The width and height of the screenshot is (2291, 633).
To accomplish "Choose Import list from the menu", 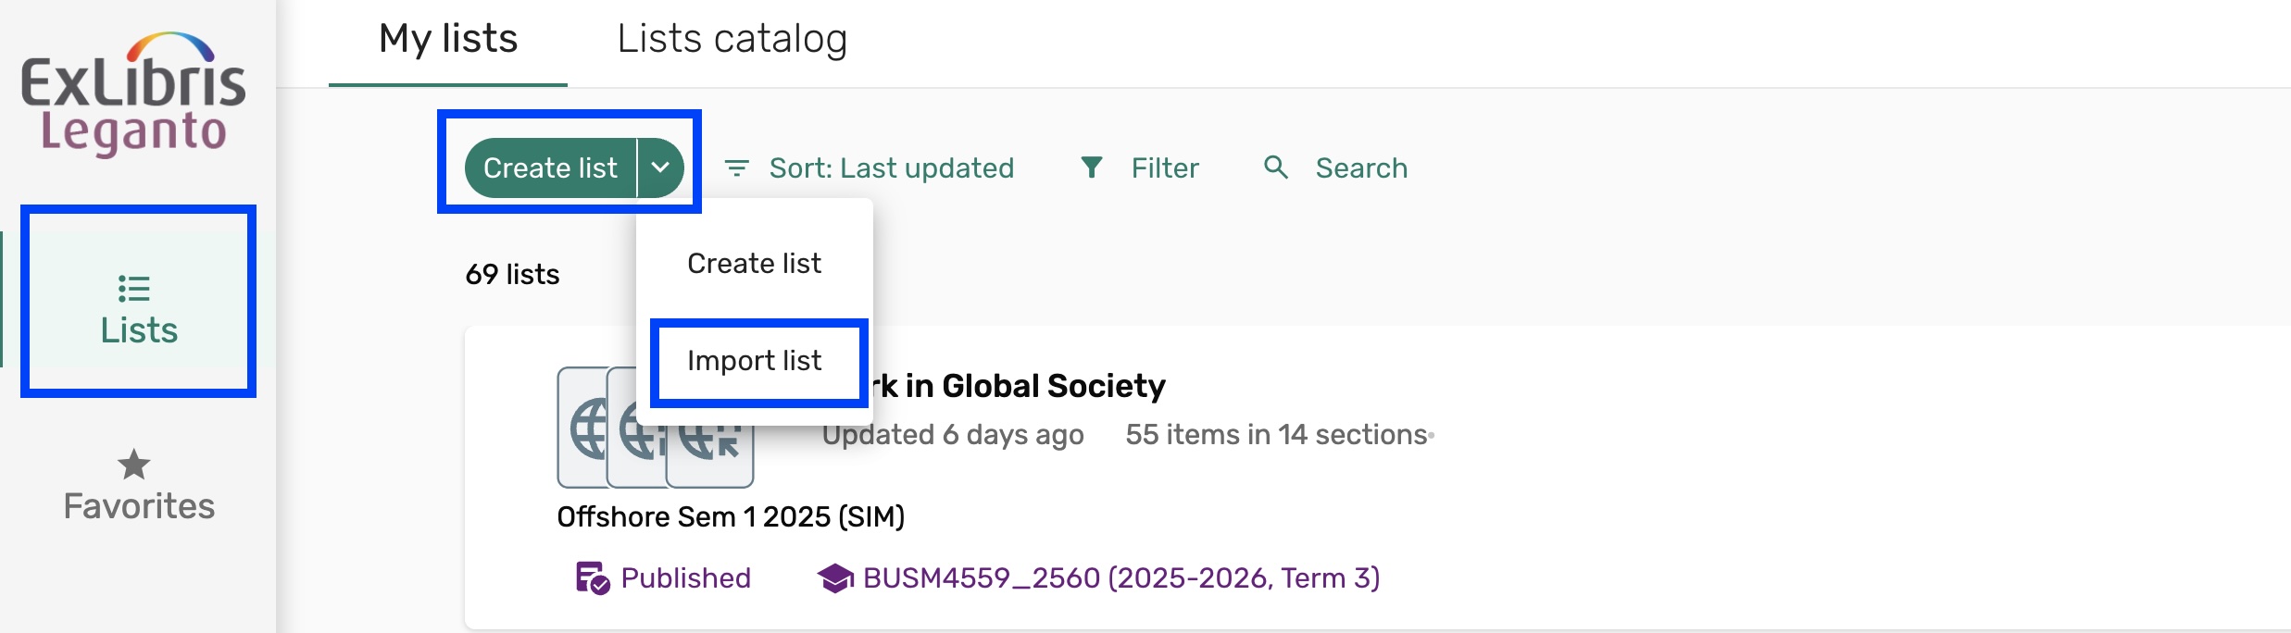I will pyautogui.click(x=754, y=361).
